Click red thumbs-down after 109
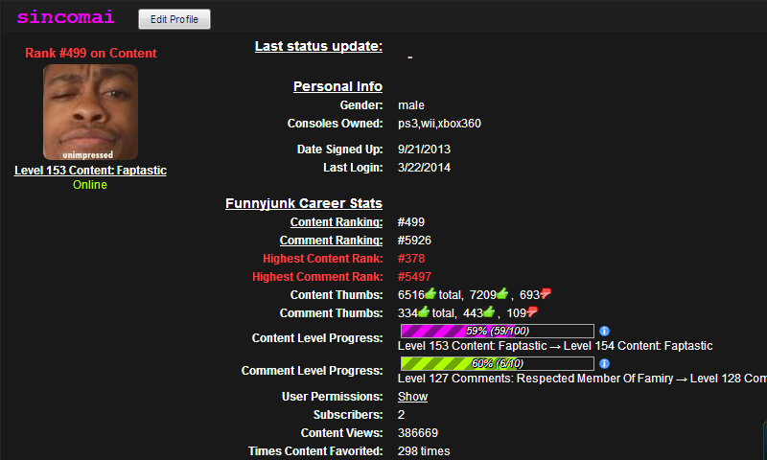This screenshot has height=460, width=767. (x=532, y=311)
